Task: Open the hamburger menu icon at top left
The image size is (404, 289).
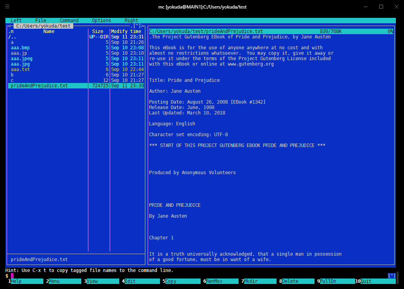Action: (x=7, y=7)
